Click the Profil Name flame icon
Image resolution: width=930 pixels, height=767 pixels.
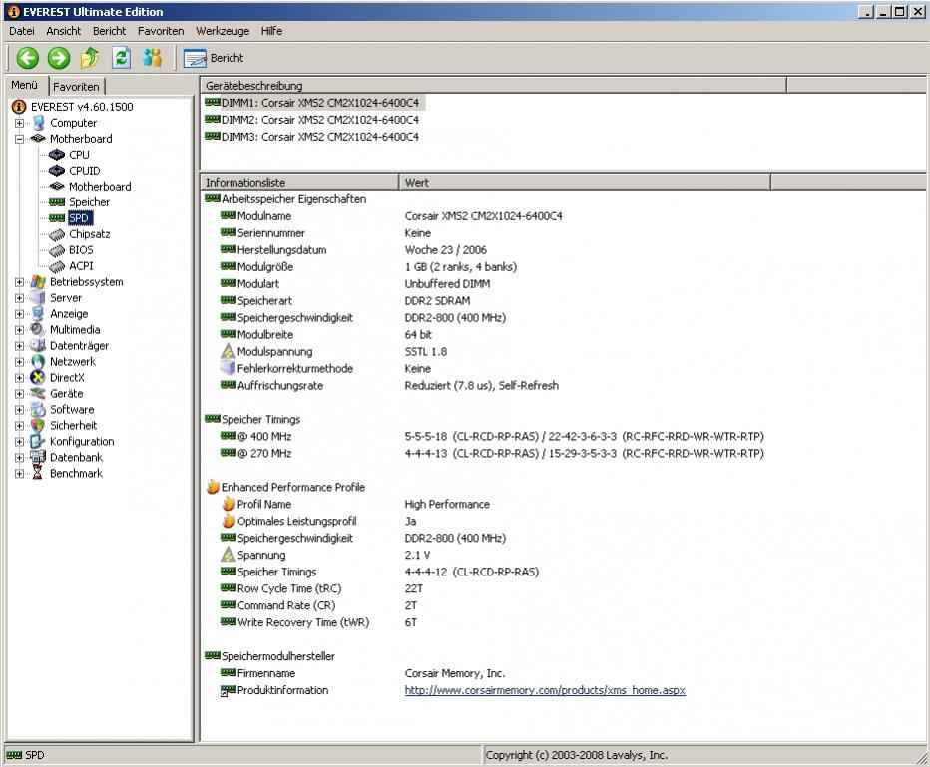tap(229, 504)
